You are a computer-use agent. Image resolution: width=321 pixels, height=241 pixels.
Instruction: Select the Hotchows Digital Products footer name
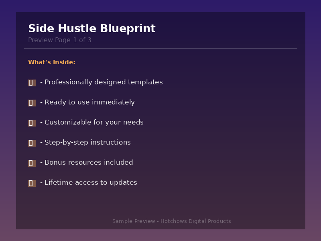pyautogui.click(x=195, y=221)
